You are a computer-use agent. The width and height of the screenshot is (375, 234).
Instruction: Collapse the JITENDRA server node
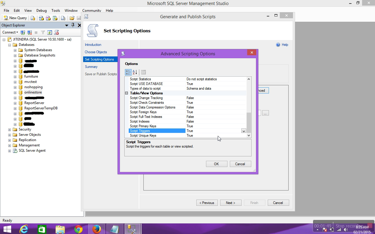[4, 39]
